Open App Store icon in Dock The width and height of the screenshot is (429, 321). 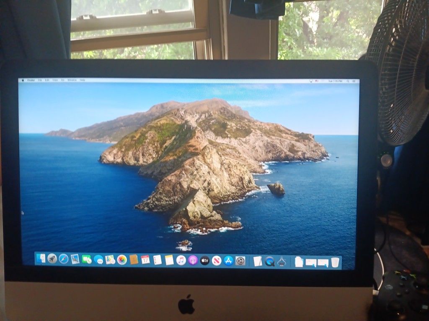(228, 261)
